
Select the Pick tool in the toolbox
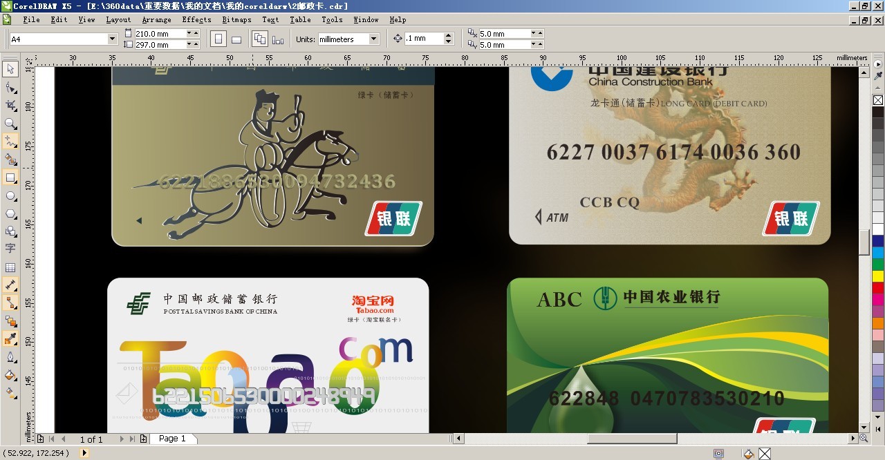pos(10,69)
